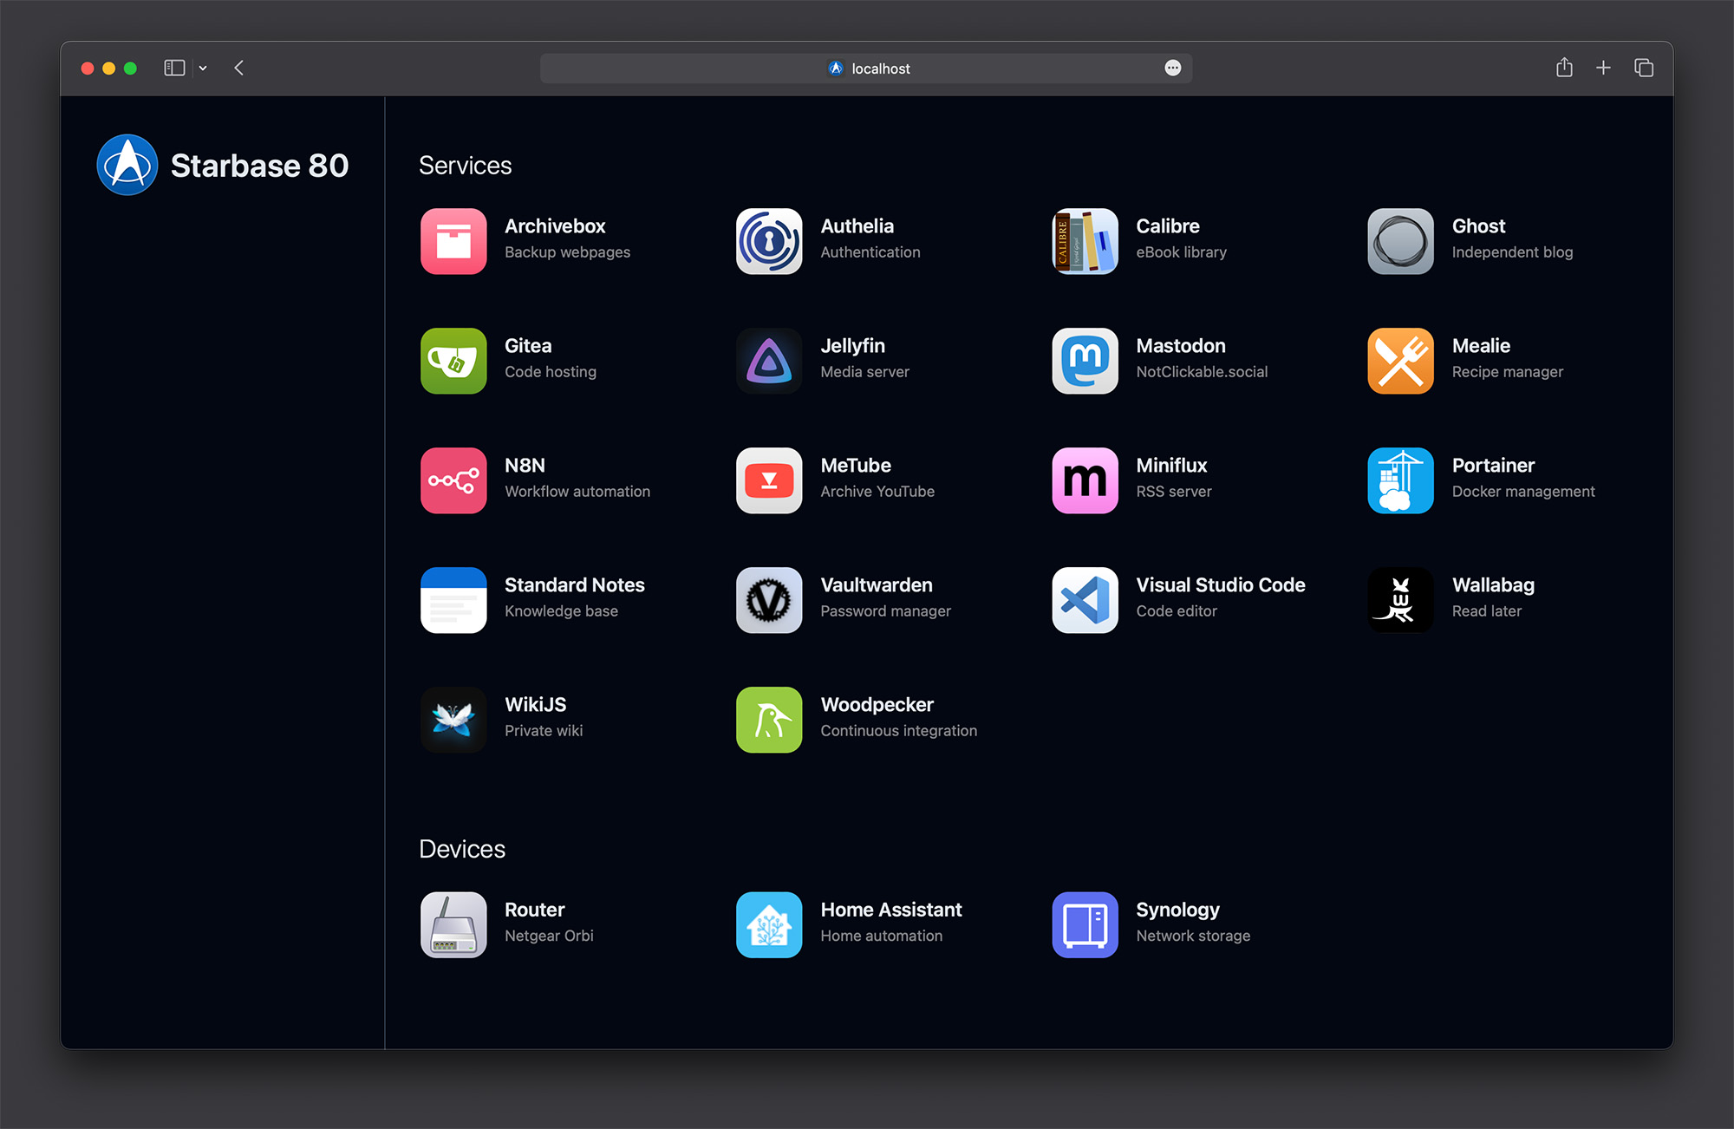Go back to the previous page
Viewport: 1734px width, 1129px height.
(x=239, y=68)
